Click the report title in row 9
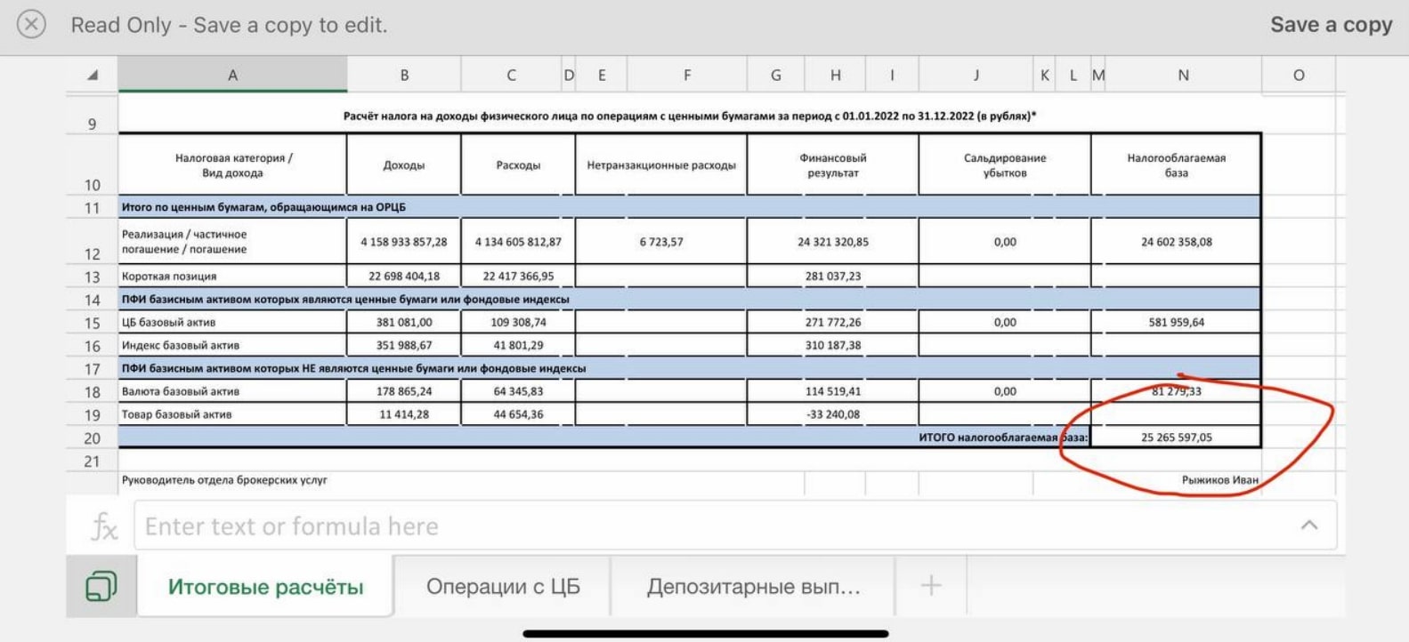Screen dimensions: 1409x642 [x=690, y=116]
